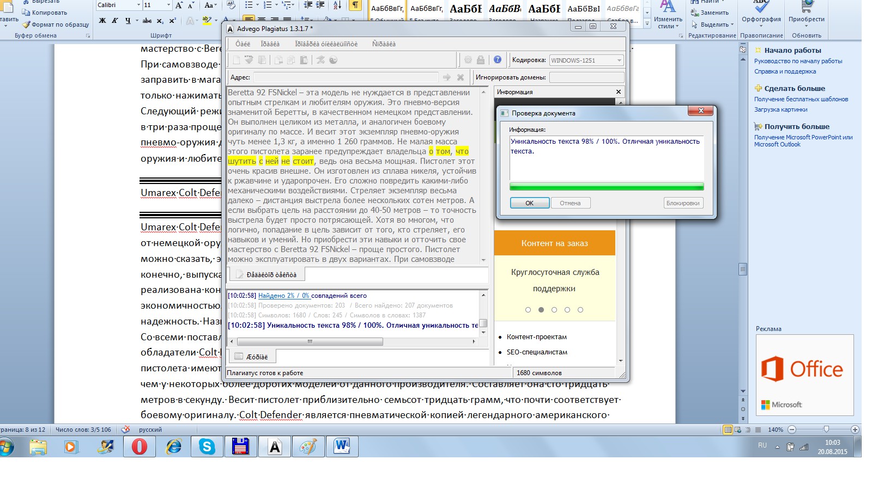Viewport: 872px width, 490px height.
Task: Open the uniqueness check menu in Plagiatus
Action: (326, 44)
